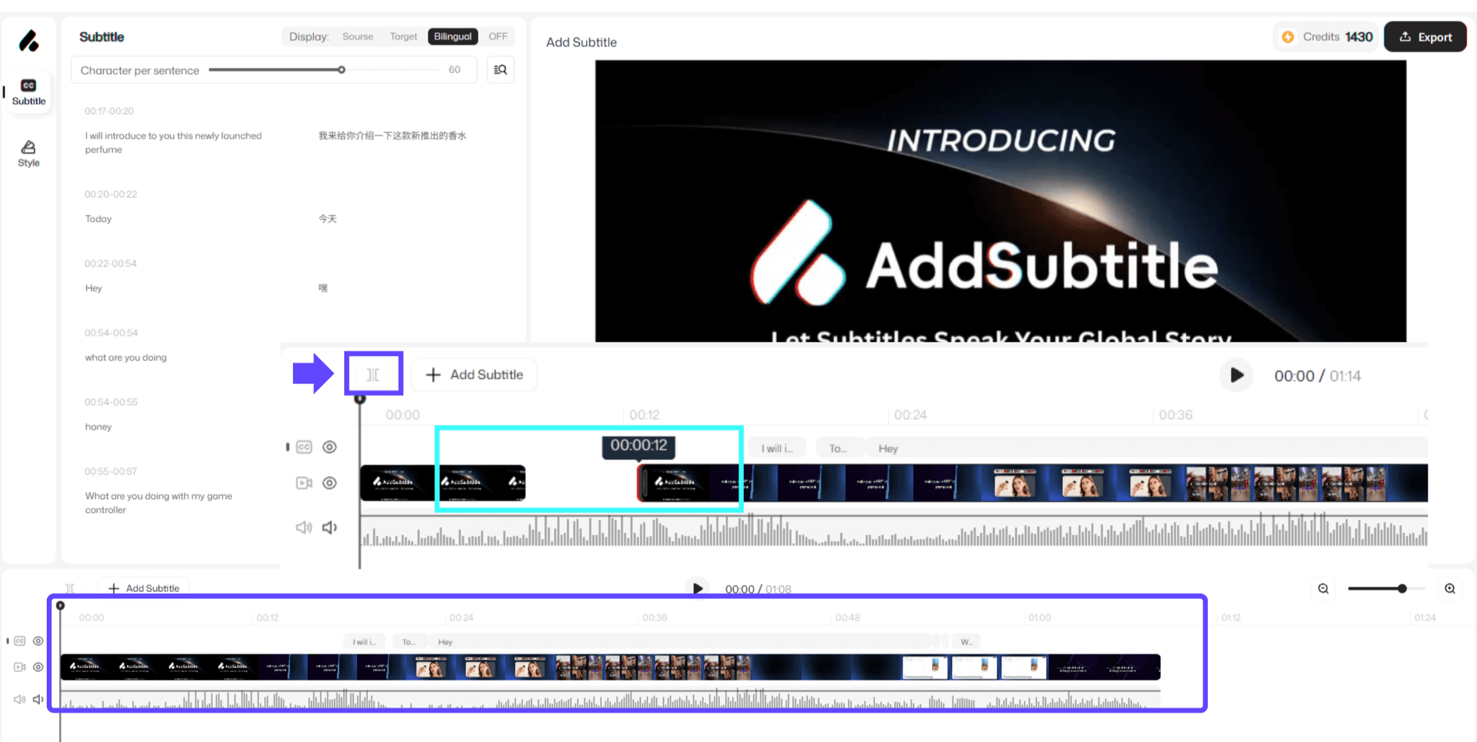The image size is (1477, 742).
Task: Turn the subtitle display OFF
Action: [x=497, y=37]
